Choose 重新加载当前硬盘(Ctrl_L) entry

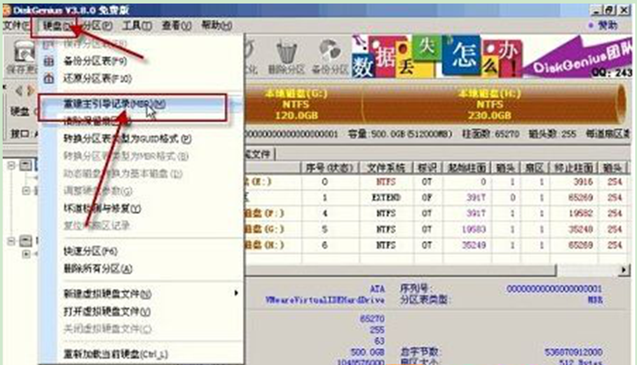[116, 354]
